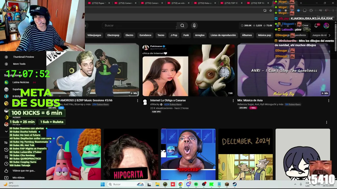Open the notifications bell

pos(316,25)
